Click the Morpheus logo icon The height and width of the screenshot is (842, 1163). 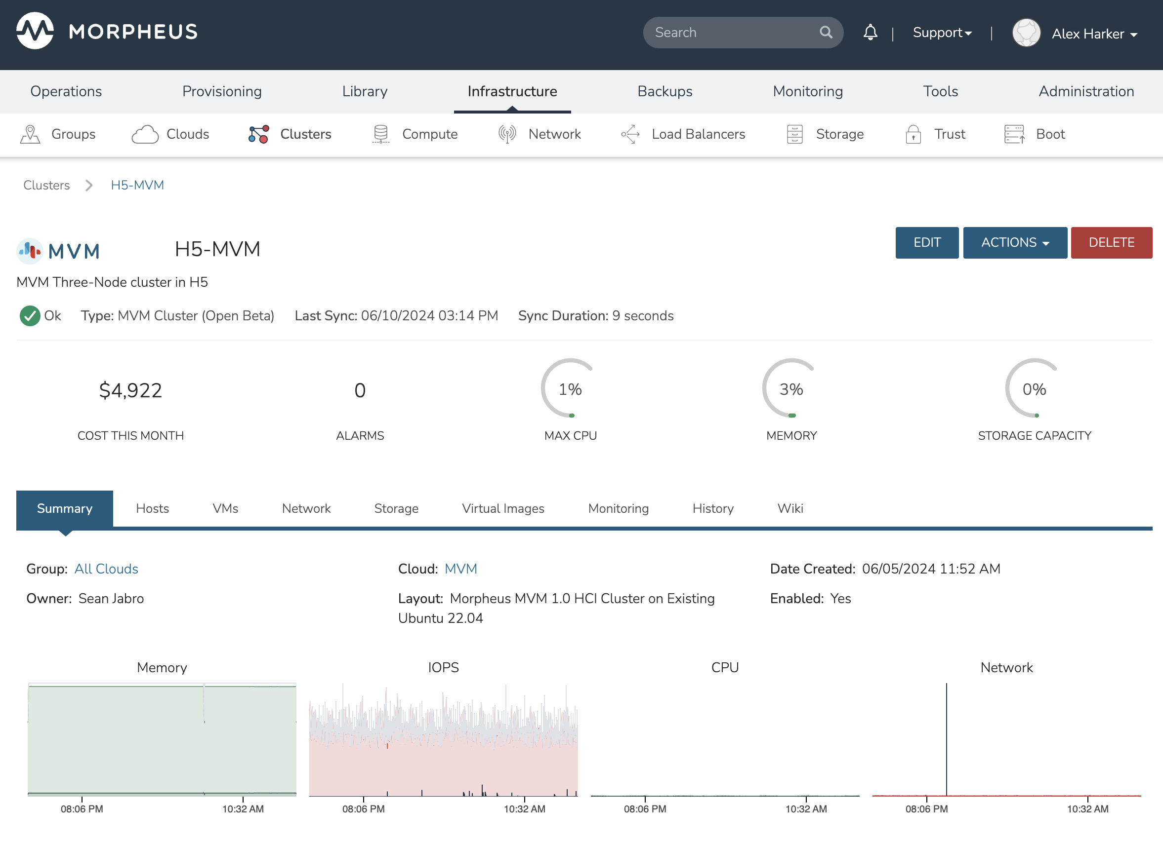tap(35, 31)
